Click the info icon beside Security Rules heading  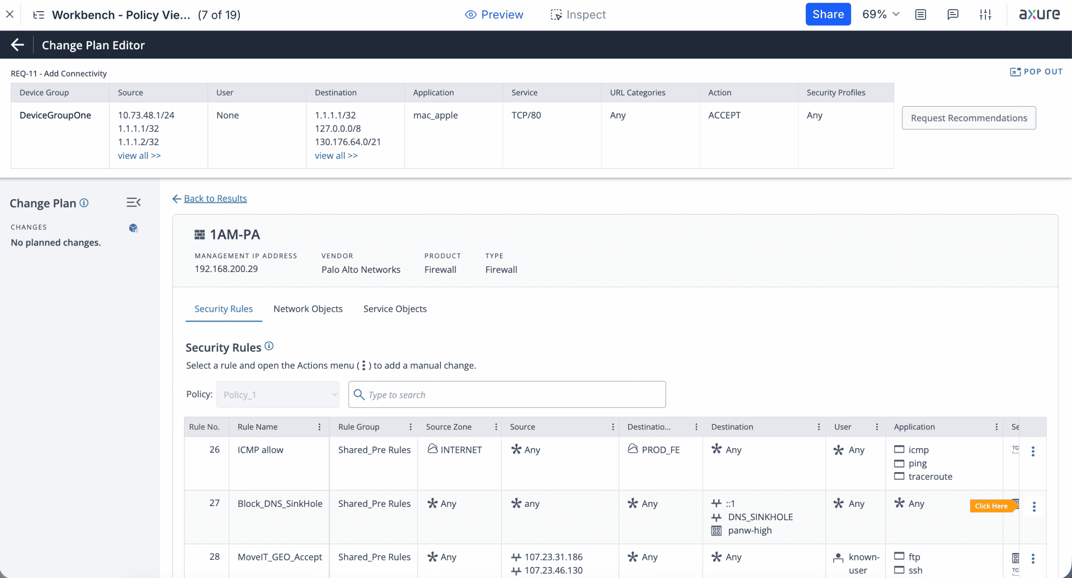coord(269,346)
